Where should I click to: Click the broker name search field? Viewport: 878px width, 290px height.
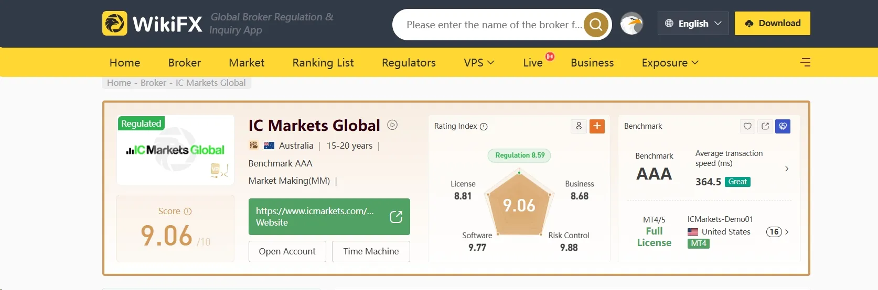point(494,25)
